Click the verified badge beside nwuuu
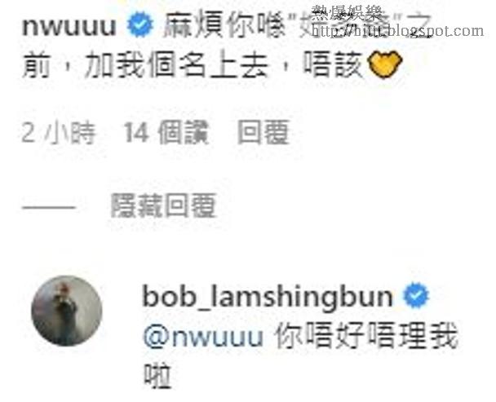 140,24
